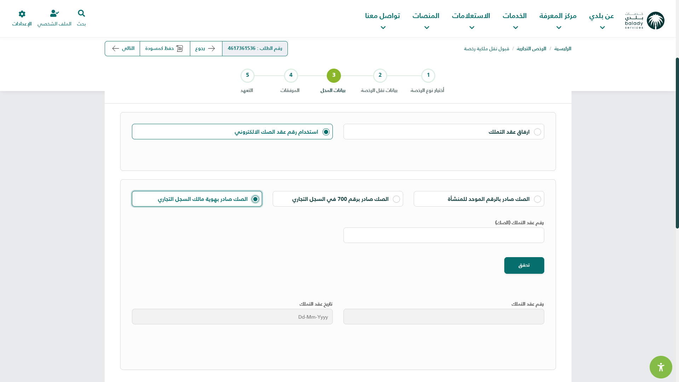Viewport: 679px width, 382px height.
Task: Click the رقم عقد التملك (الصك) input field
Action: tap(443, 235)
